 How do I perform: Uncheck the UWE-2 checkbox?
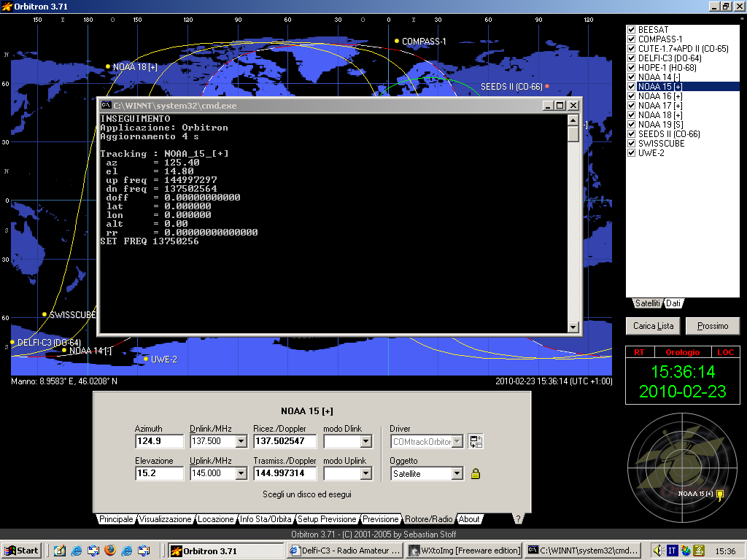click(631, 153)
